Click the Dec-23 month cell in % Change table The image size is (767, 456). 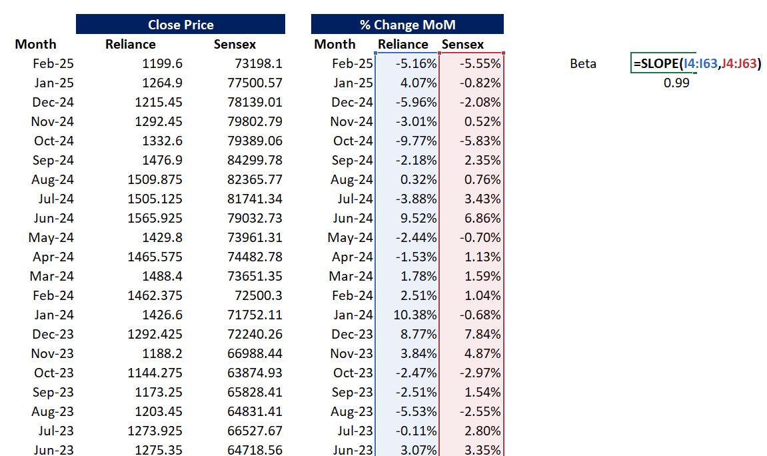tap(352, 335)
